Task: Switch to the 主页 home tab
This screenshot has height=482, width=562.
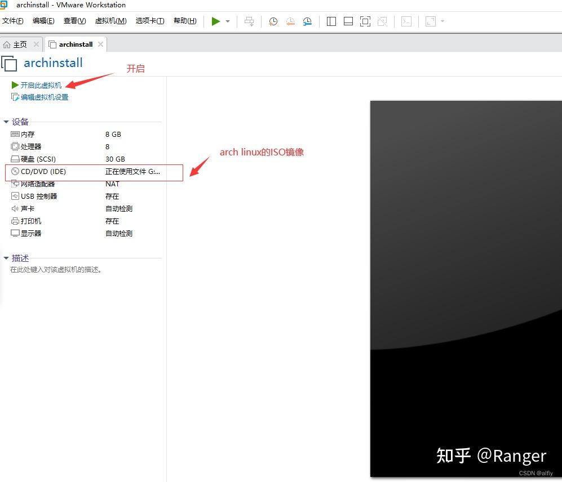Action: (18, 44)
